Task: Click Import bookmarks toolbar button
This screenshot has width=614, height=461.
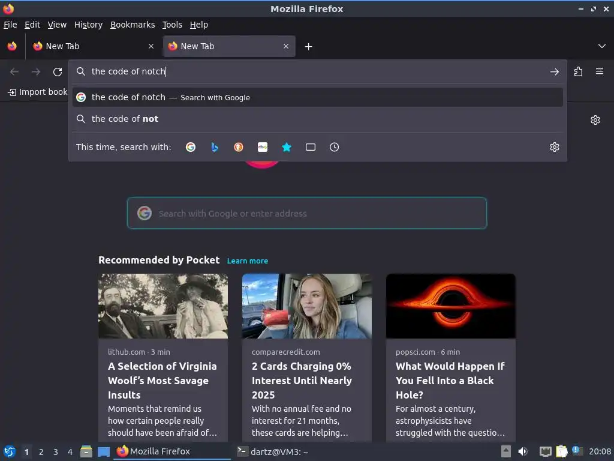Action: pos(38,92)
